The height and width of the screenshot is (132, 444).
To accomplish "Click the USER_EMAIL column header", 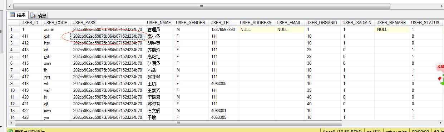I will (x=290, y=22).
